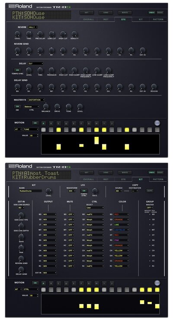Viewport: 173px width, 321px height.
Task: Toggle the LFO TEMPO SYNC switch
Action: click(x=84, y=191)
